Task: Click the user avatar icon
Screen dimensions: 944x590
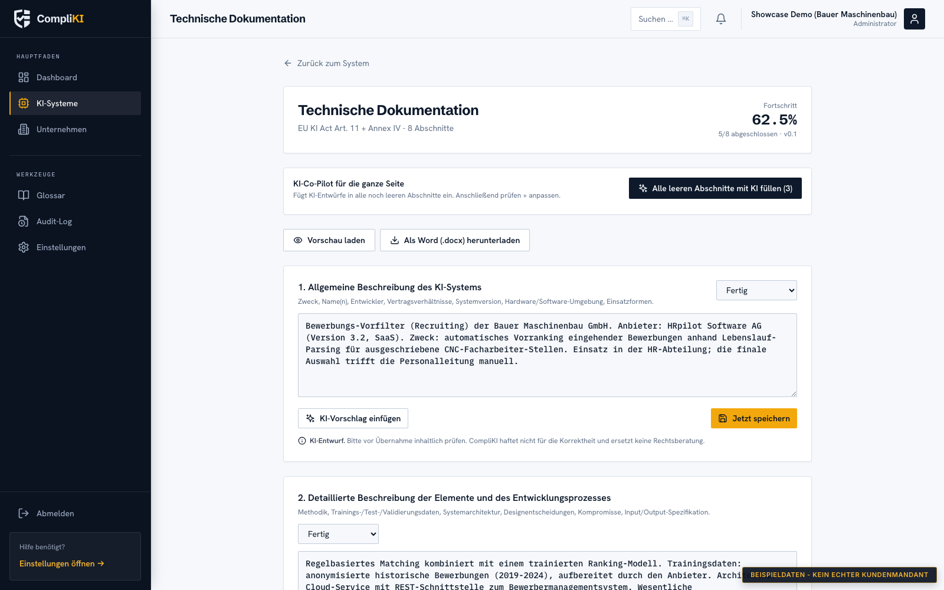Action: 914,19
